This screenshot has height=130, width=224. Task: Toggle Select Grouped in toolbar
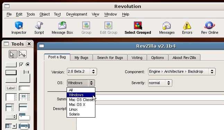(138, 28)
